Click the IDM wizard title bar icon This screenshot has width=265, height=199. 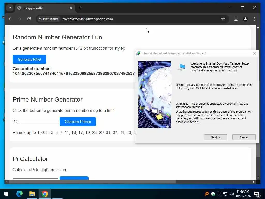(138, 53)
